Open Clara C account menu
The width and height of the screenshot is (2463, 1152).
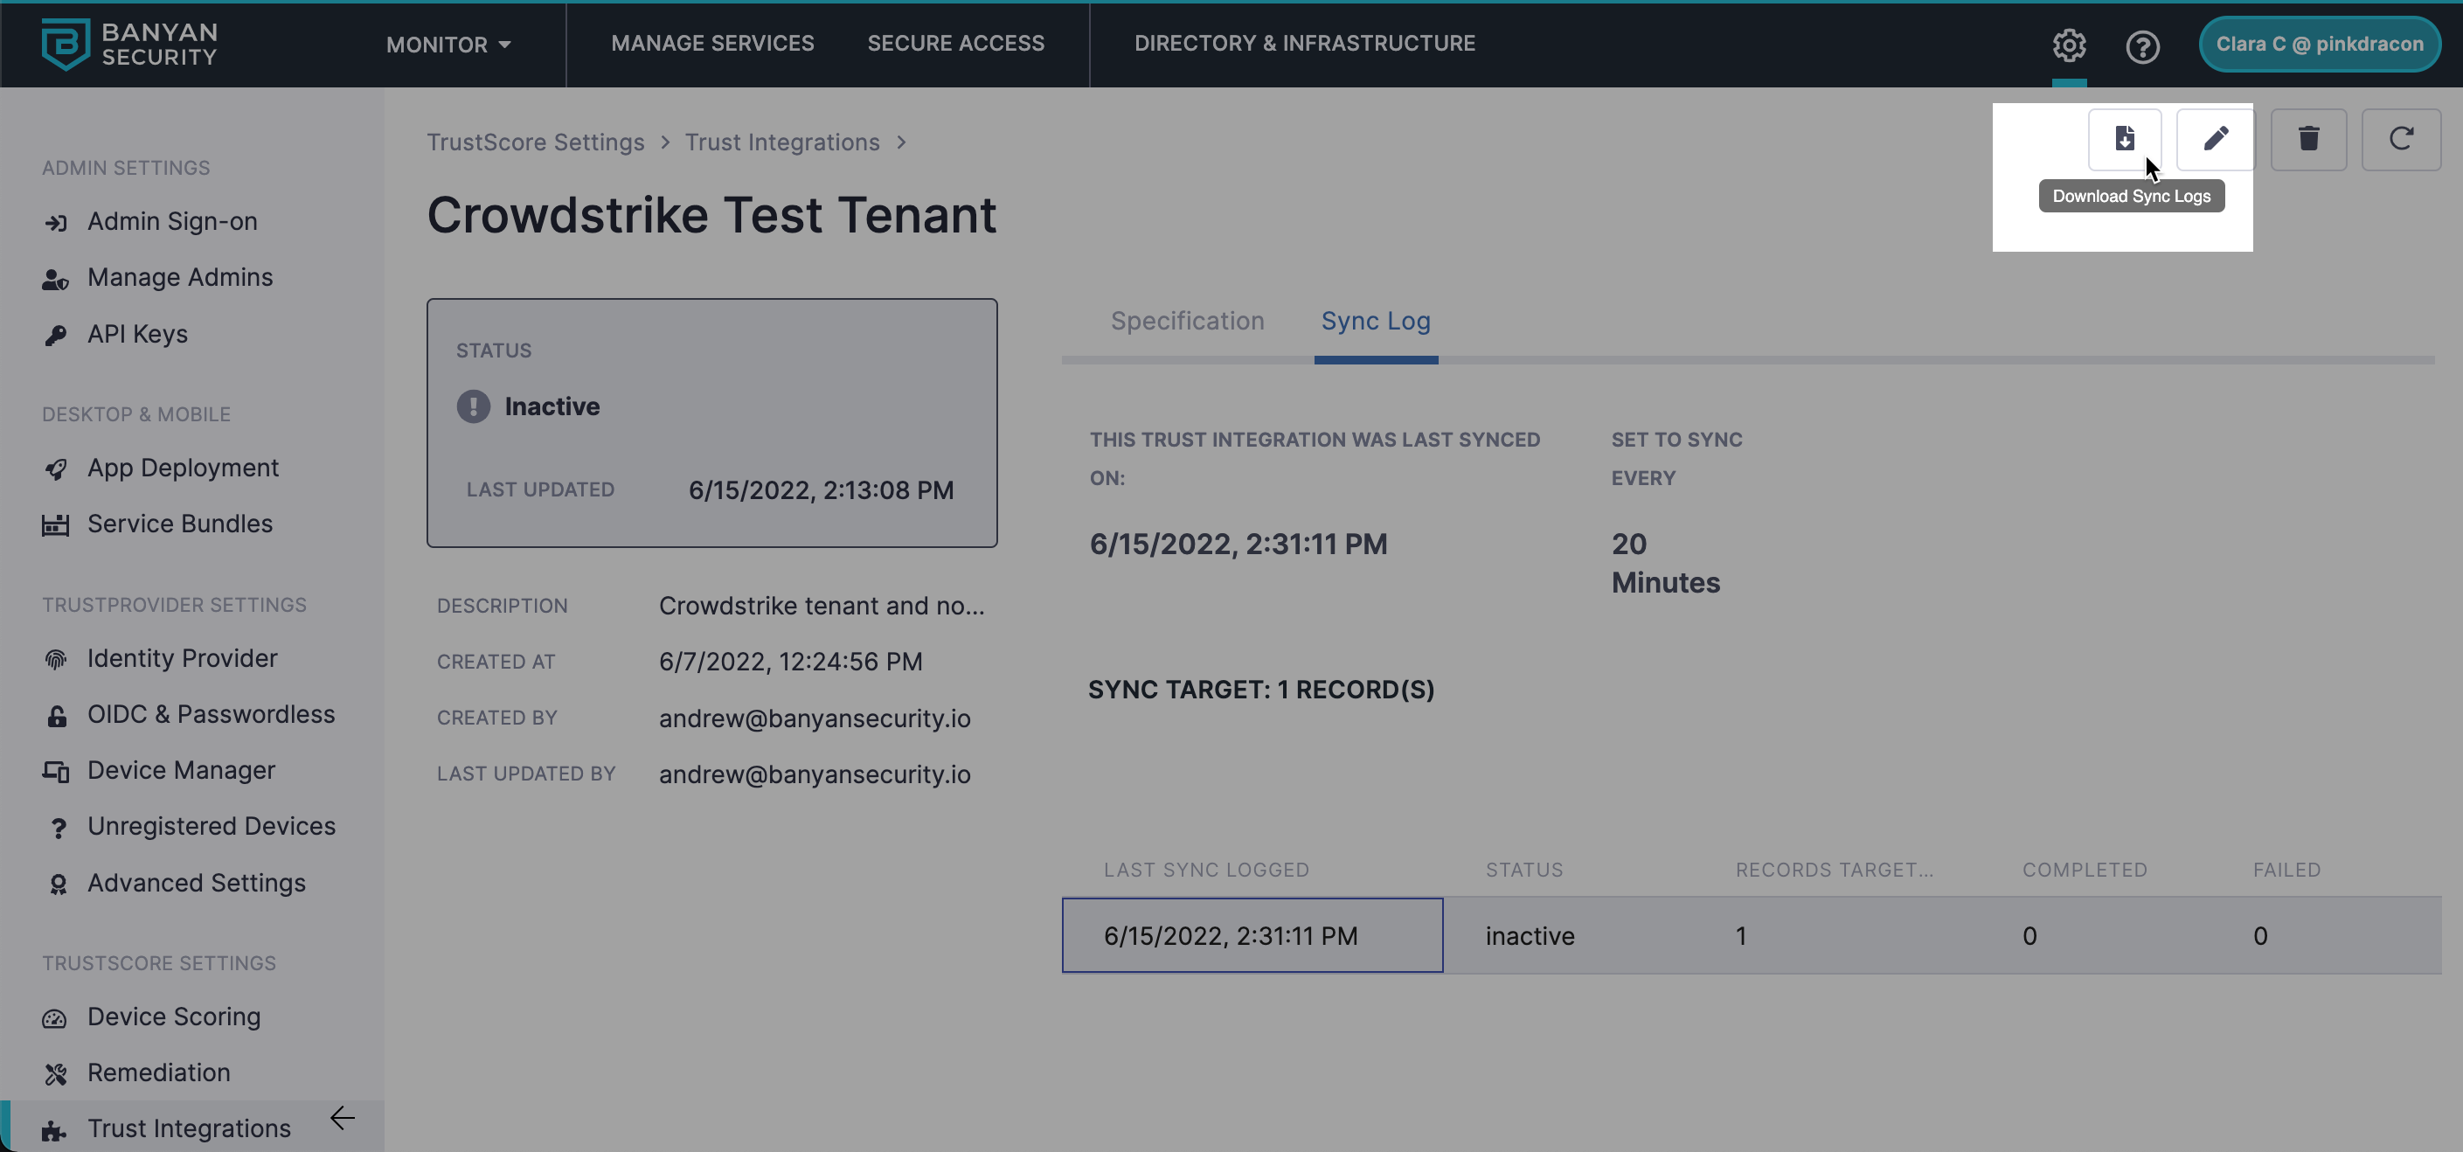pyautogui.click(x=2319, y=44)
